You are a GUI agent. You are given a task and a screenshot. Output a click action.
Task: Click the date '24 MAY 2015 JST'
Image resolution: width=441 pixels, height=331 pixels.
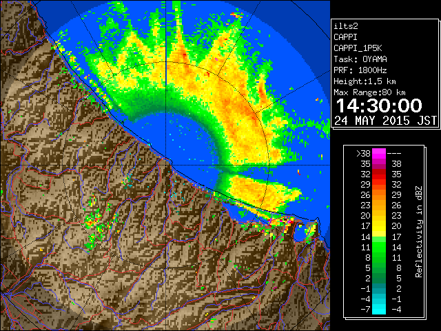coord(385,121)
